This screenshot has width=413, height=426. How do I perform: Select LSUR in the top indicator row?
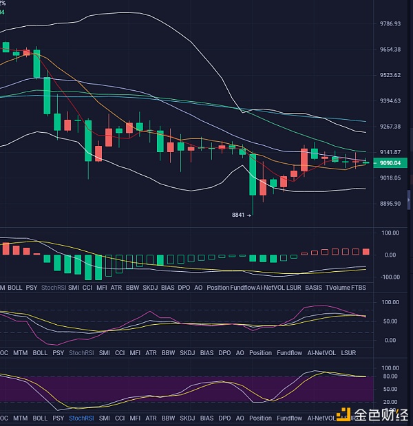(x=294, y=288)
